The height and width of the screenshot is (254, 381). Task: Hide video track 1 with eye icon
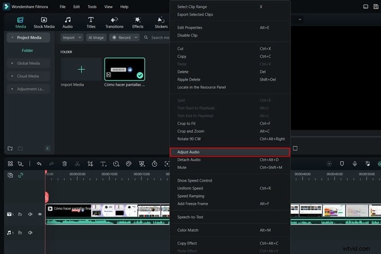40,214
